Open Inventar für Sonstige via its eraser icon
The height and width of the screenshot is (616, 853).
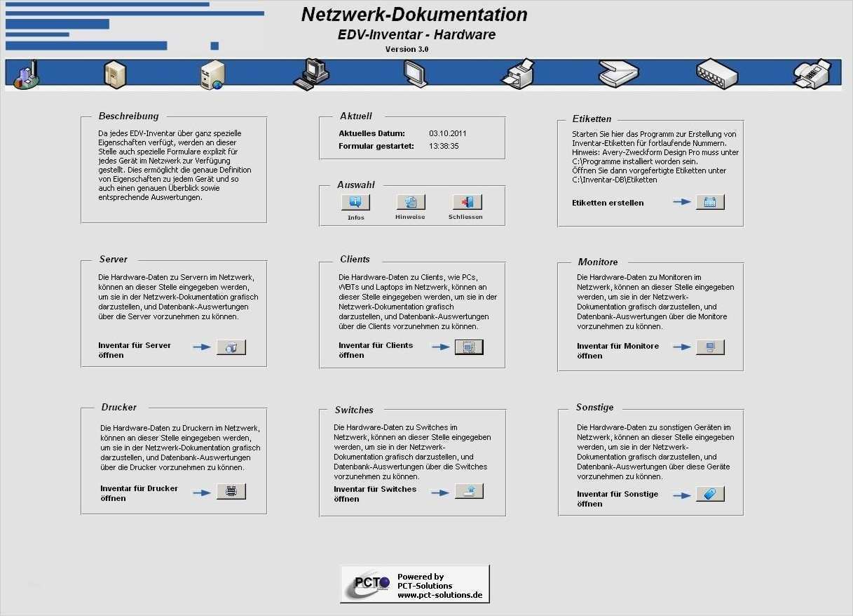pyautogui.click(x=710, y=494)
